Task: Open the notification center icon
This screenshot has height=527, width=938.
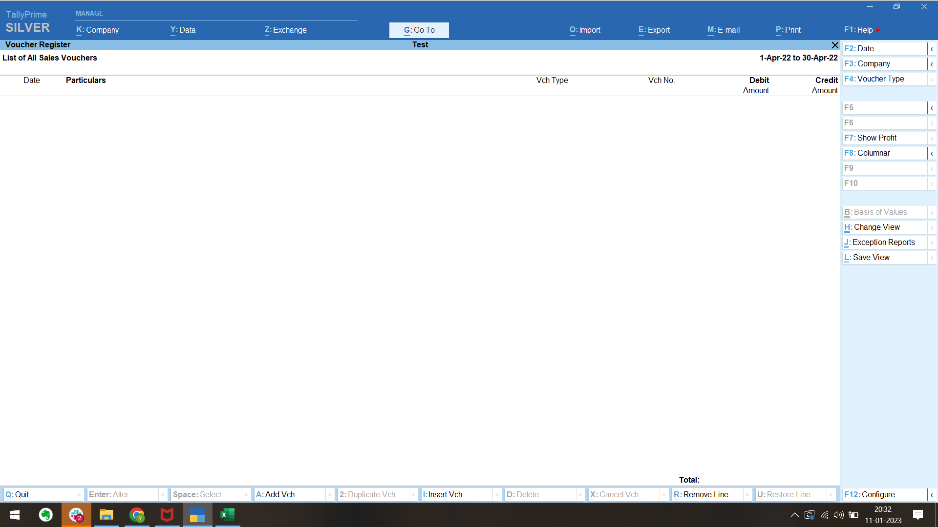Action: pos(918,515)
